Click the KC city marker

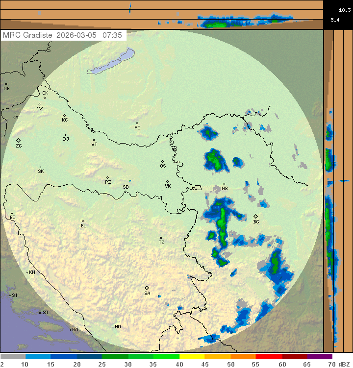point(64,115)
